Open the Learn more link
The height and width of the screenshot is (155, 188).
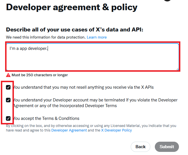[x=97, y=37]
